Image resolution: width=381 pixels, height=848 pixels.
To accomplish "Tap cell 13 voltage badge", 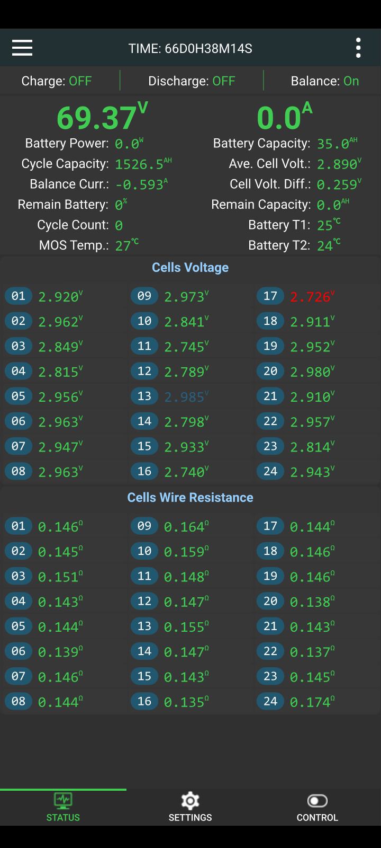I will pos(144,396).
